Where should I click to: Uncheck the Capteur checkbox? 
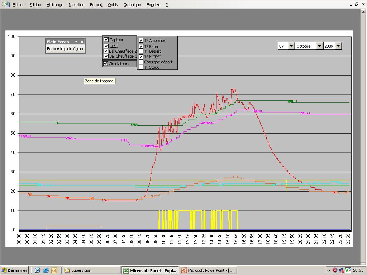tap(106, 39)
